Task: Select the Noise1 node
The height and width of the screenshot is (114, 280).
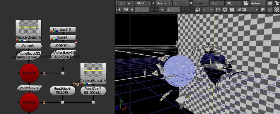Action: pyautogui.click(x=63, y=37)
